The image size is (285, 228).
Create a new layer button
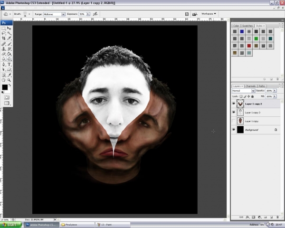(271, 217)
